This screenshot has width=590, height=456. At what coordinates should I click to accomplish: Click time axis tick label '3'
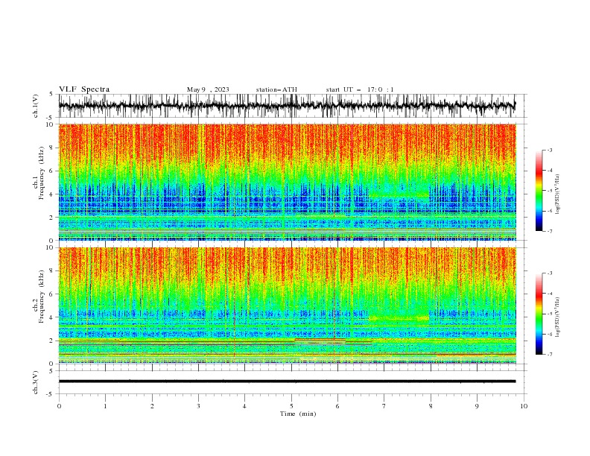point(198,406)
